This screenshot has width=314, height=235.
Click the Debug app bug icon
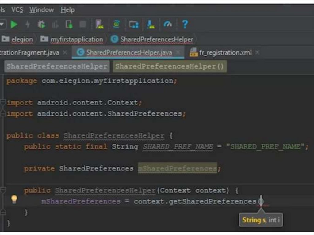coord(41,25)
